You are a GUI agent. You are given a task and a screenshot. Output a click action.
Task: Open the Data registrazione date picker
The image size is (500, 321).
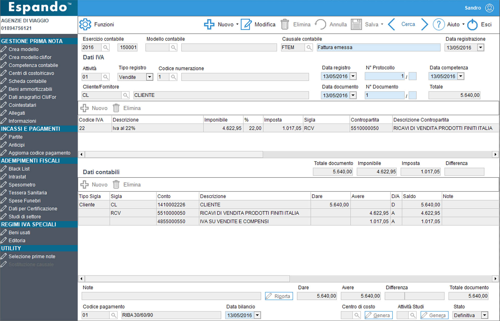(x=480, y=48)
